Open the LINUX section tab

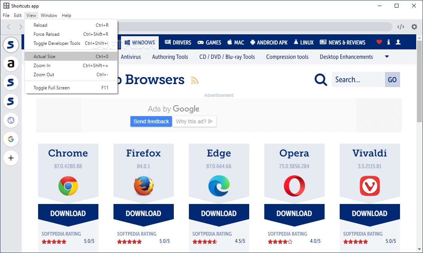click(304, 42)
